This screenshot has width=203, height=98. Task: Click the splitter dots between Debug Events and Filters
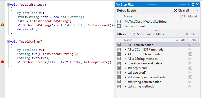click(x=158, y=30)
